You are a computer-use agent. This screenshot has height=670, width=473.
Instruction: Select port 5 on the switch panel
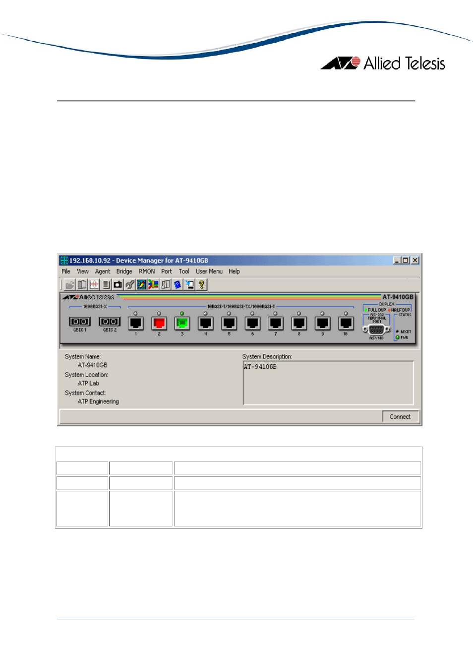[x=229, y=323]
